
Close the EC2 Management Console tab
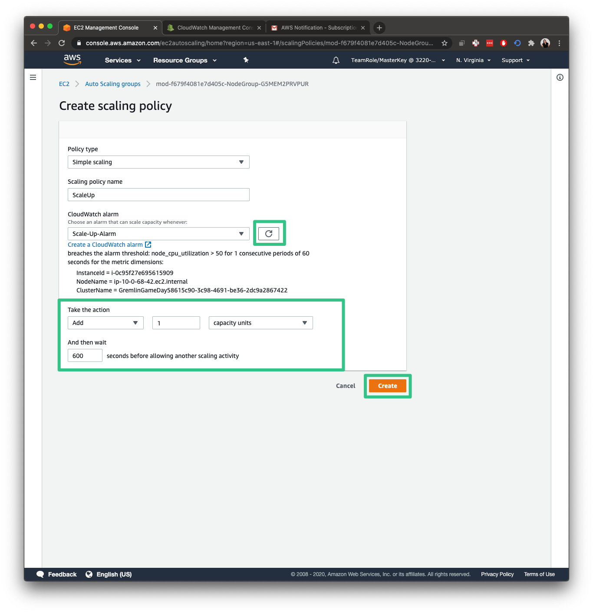coord(155,28)
